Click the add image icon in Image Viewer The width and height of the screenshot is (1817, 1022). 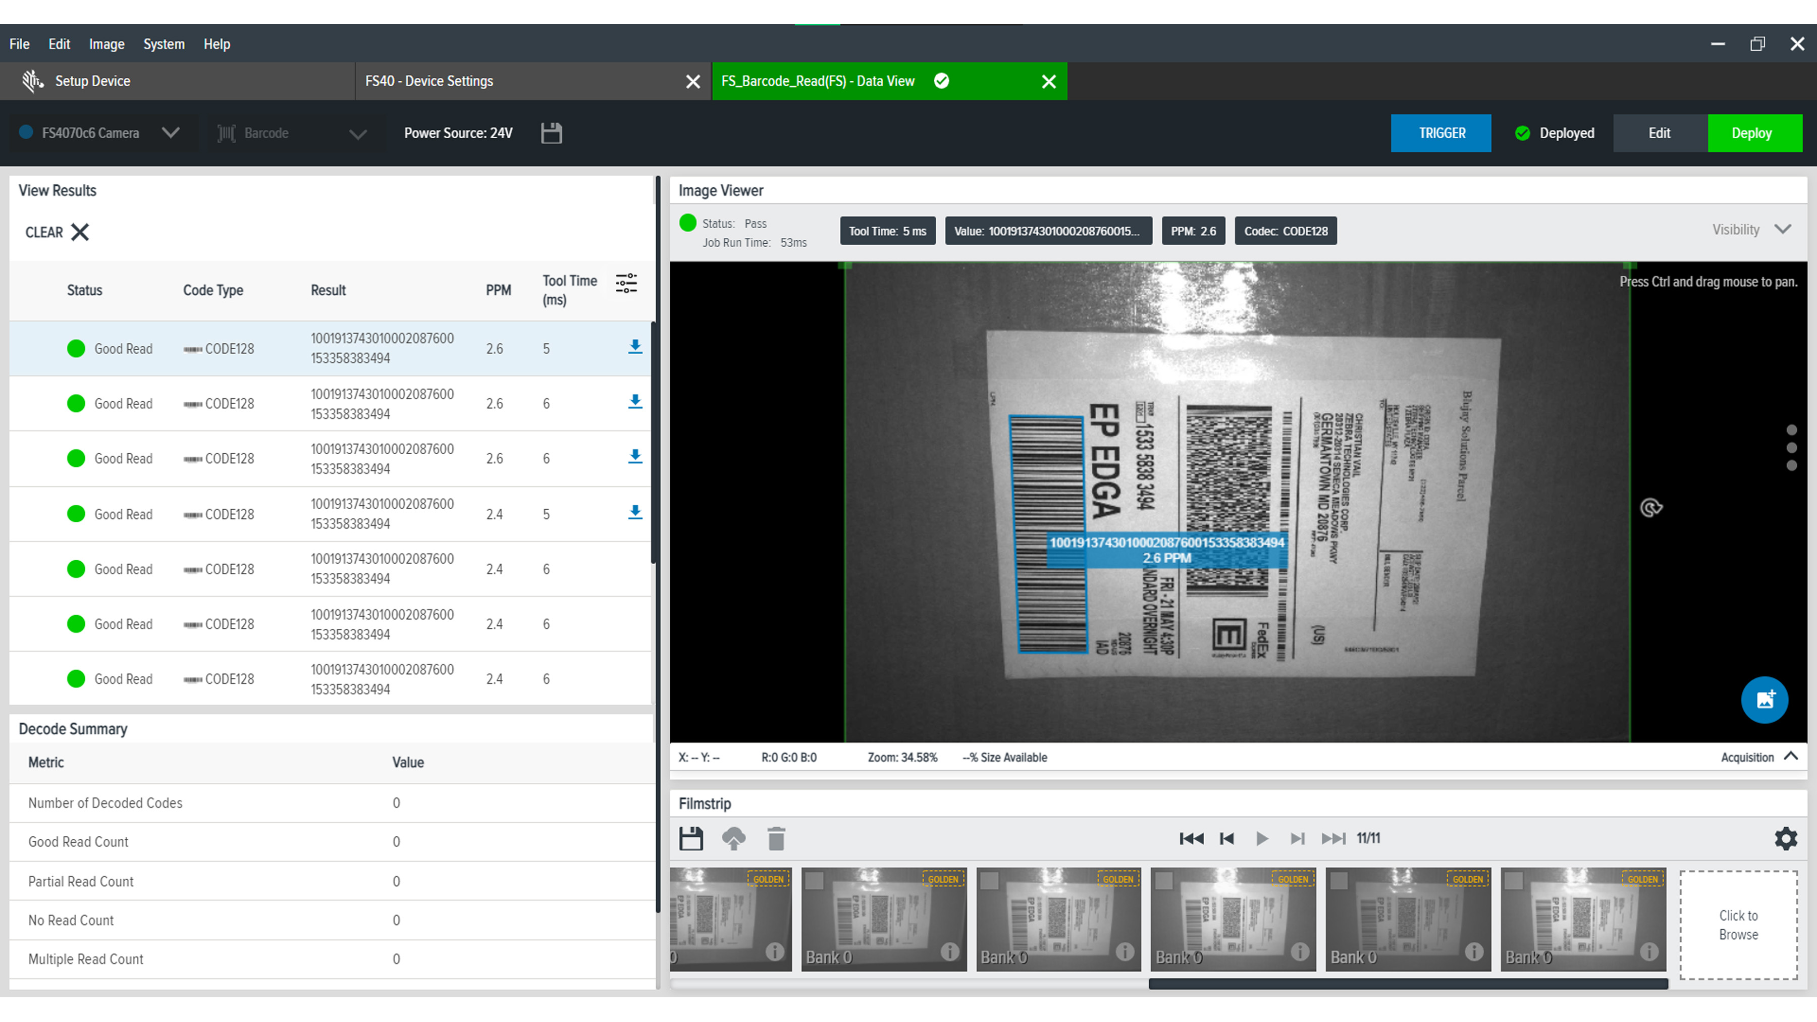point(1764,700)
